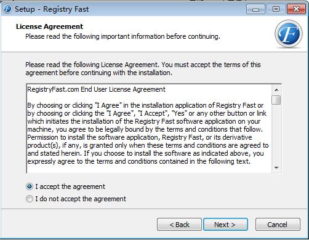Click the large blue F logo
The width and height of the screenshot is (309, 240).
pos(289,34)
